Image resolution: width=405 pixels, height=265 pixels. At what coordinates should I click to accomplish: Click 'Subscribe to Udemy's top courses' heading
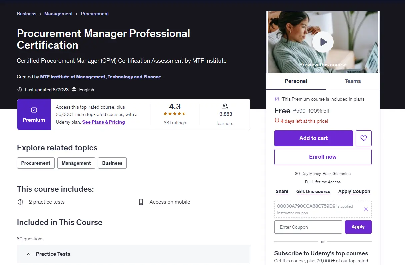point(321,253)
